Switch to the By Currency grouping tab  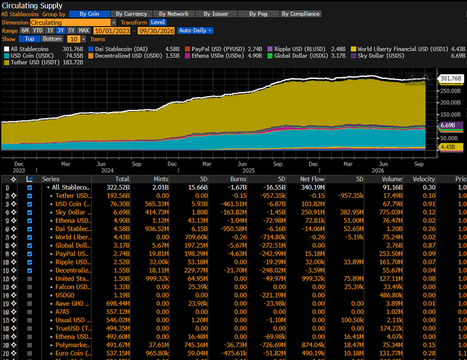131,14
